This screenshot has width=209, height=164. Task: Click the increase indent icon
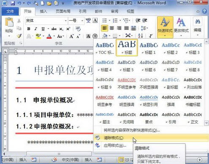[x=145, y=21]
